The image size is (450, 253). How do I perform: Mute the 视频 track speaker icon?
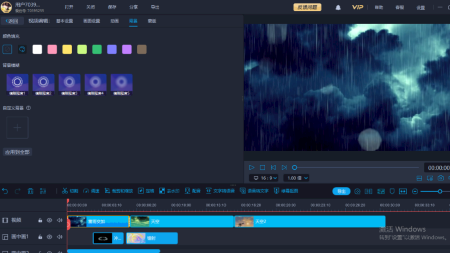pos(59,220)
